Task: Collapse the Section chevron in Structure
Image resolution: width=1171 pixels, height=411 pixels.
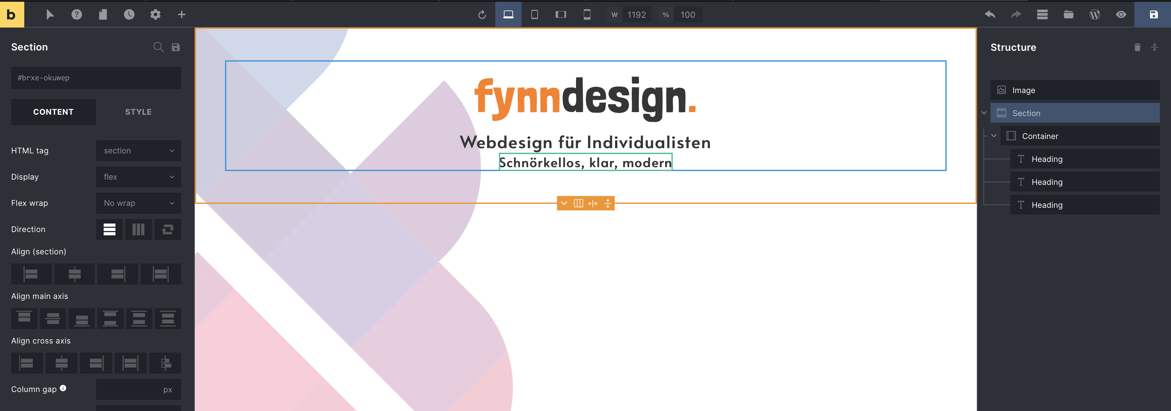Action: [984, 113]
